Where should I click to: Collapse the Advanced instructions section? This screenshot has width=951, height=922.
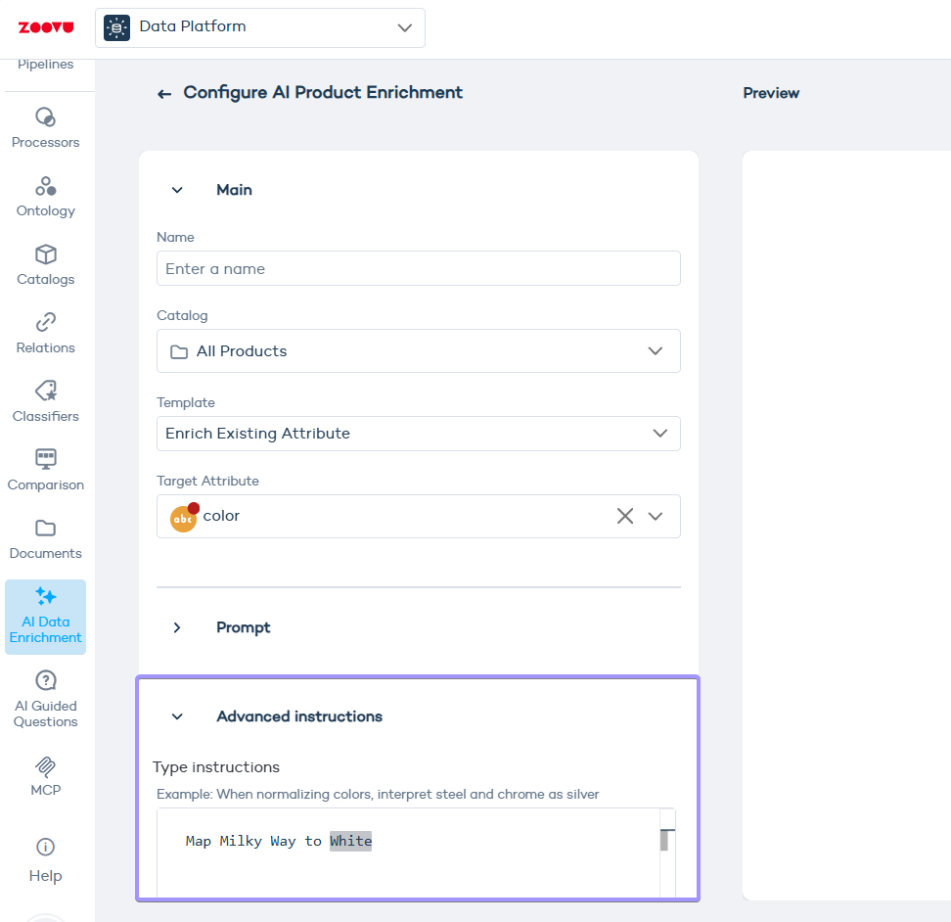(177, 716)
